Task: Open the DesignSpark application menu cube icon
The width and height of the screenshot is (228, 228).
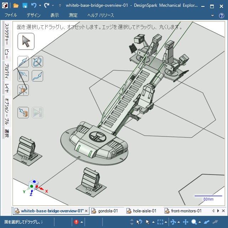Action: pyautogui.click(x=5, y=6)
